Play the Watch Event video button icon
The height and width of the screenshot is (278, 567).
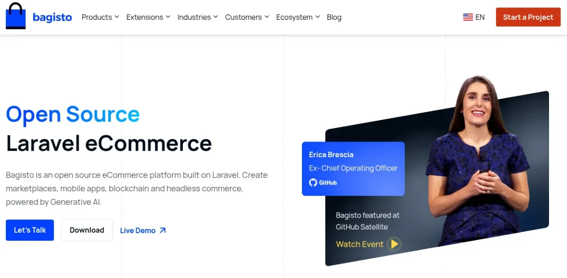tap(394, 244)
